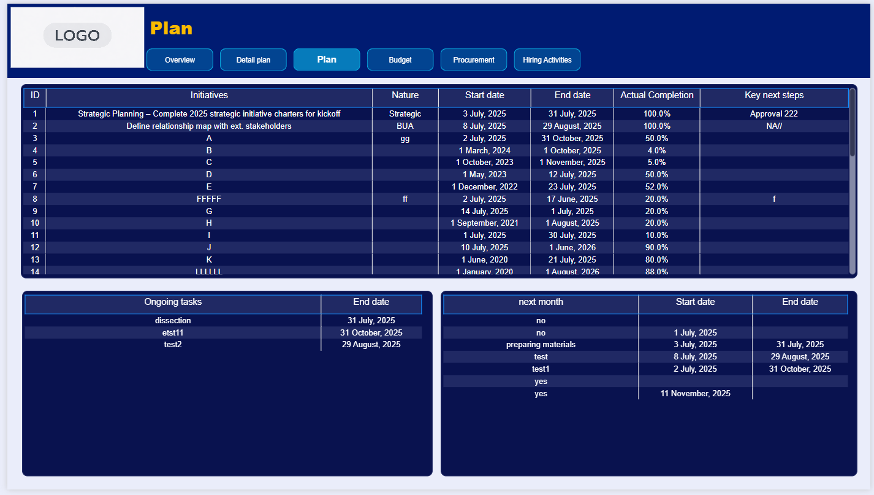Click the Approval 222 next step cell
Viewport: 874px width, 495px height.
pyautogui.click(x=774, y=114)
